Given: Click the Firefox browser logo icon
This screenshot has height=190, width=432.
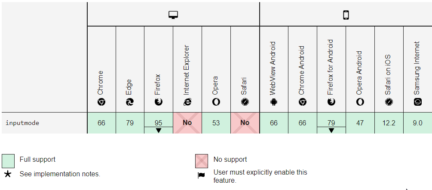Looking at the screenshot, I should [158, 102].
